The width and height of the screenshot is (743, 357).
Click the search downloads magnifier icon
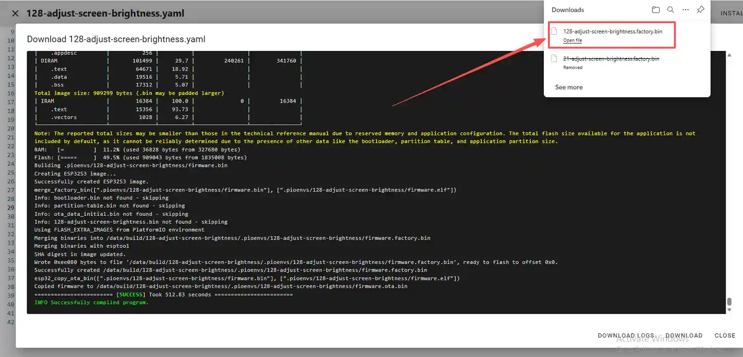(x=670, y=10)
